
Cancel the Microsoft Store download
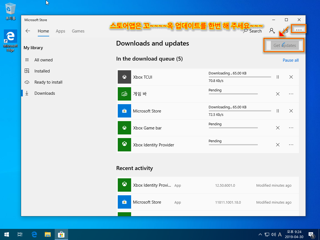click(291, 111)
